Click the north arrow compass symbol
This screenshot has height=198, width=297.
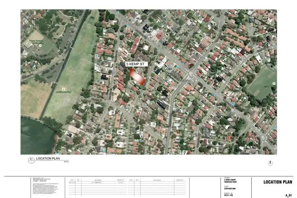pos(270,162)
